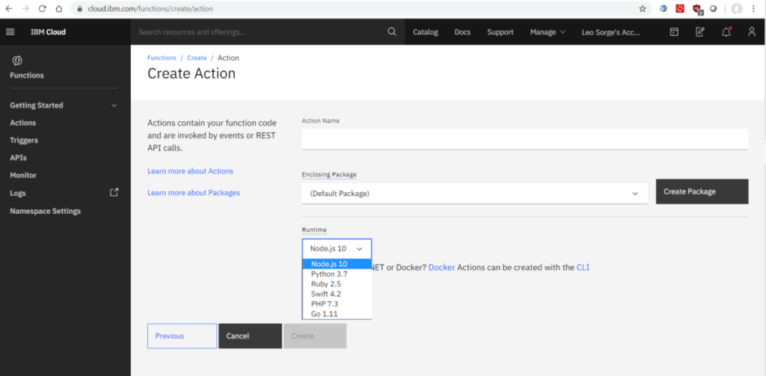Click the browser address bar URL
This screenshot has width=766, height=376.
coord(150,9)
